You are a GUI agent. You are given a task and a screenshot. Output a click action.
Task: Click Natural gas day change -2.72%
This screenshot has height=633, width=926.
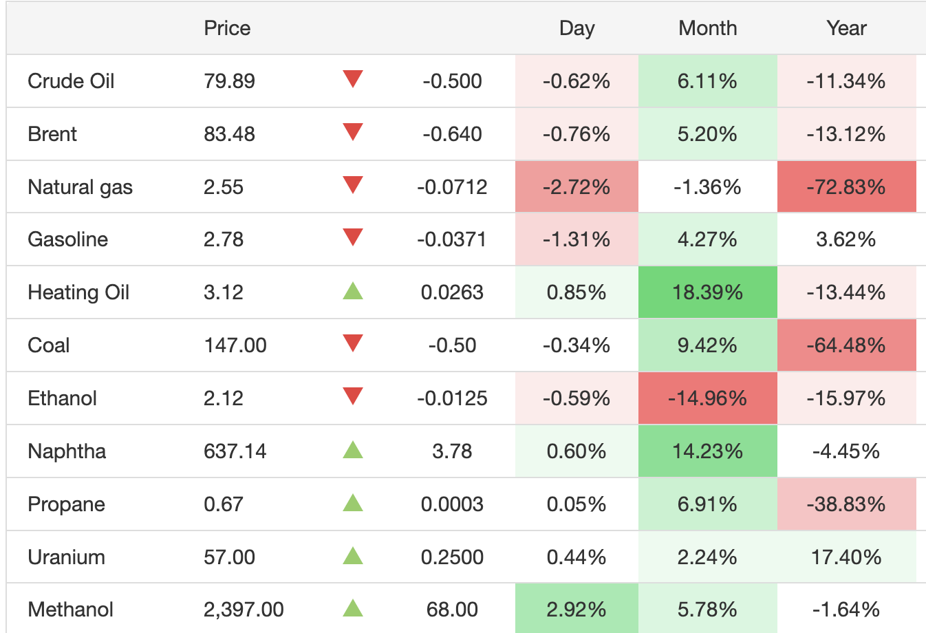(577, 187)
